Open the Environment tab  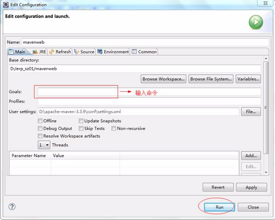coord(113,52)
